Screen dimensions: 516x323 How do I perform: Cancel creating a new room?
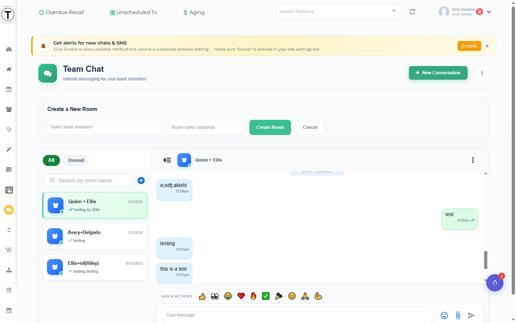click(x=310, y=127)
